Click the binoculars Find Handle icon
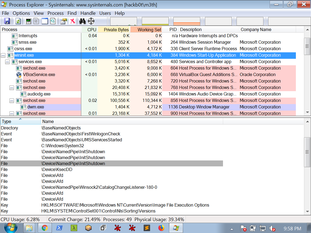Viewport: 311px width, 233px height. point(82,21)
